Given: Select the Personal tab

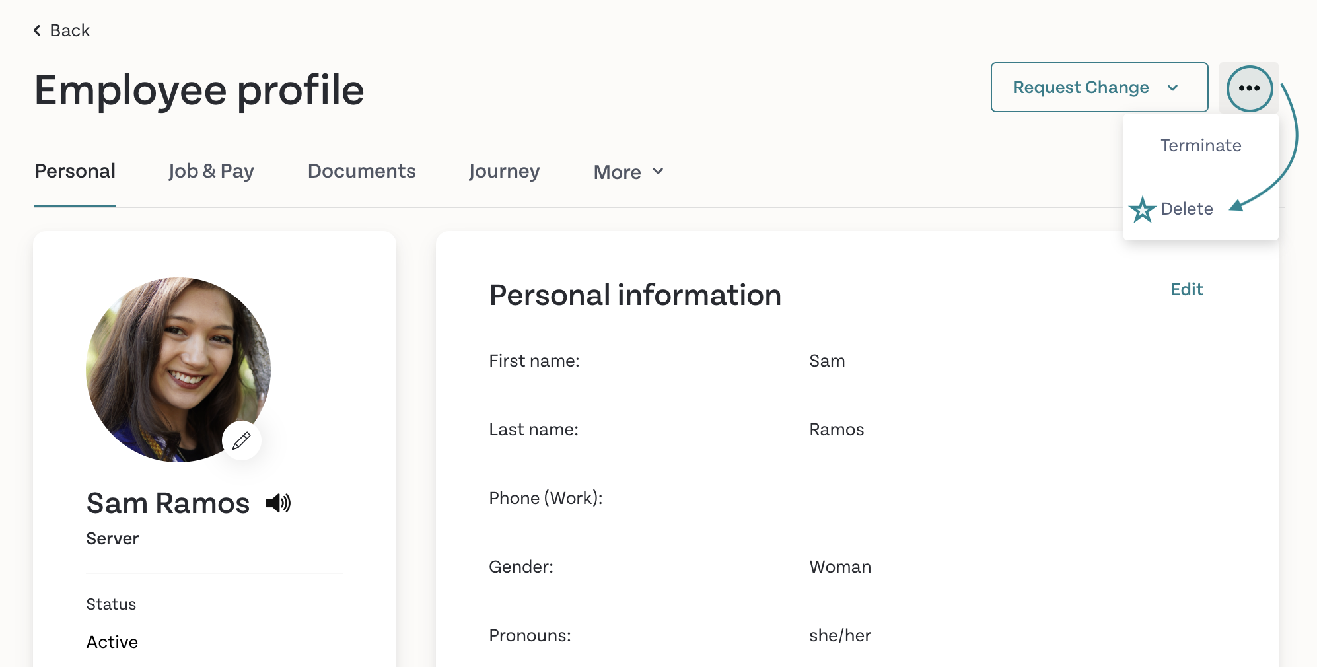Looking at the screenshot, I should pos(75,171).
